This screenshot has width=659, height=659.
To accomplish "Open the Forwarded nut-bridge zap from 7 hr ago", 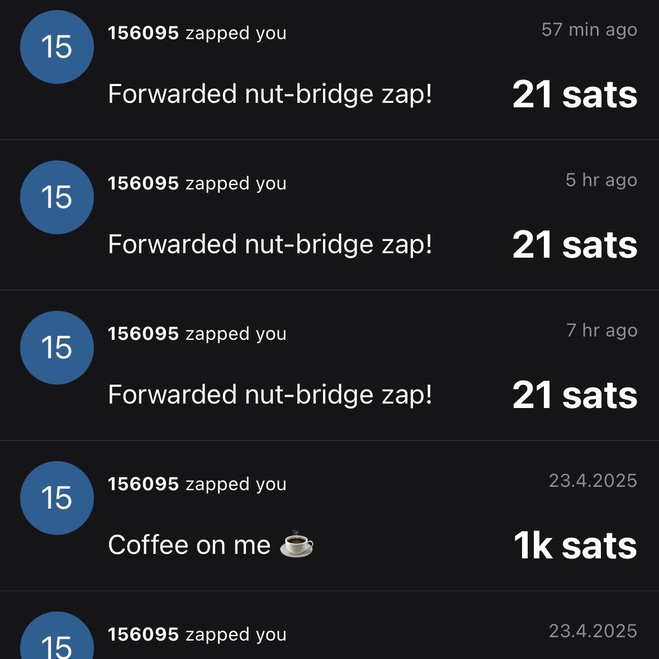I will 270,395.
